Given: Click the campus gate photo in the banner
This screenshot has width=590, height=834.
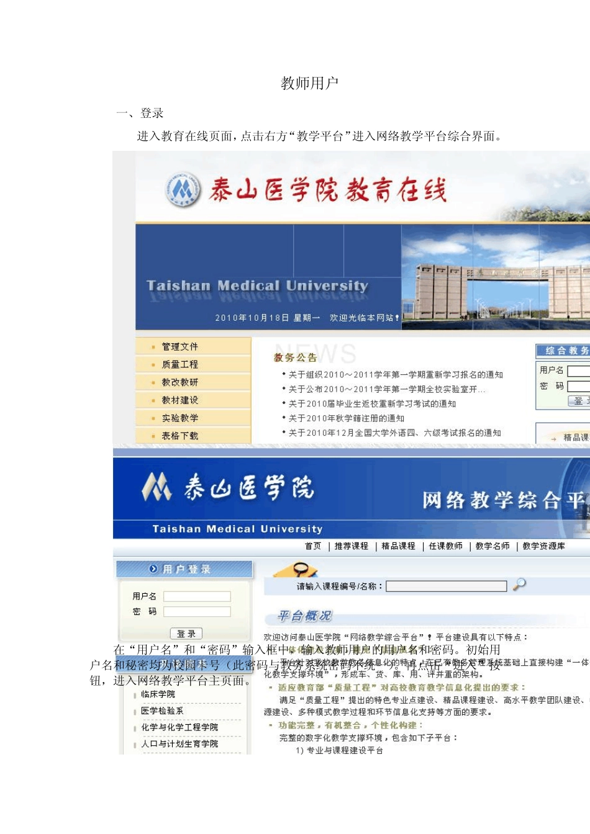Looking at the screenshot, I should [496, 276].
